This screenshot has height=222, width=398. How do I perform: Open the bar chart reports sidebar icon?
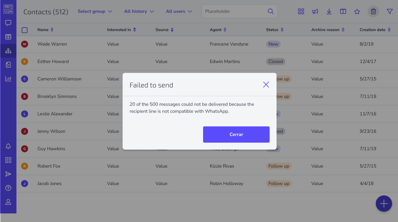pyautogui.click(x=8, y=79)
